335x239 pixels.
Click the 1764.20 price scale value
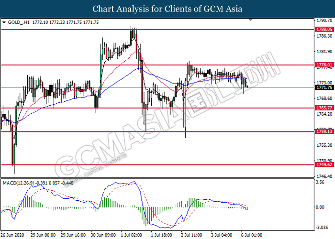[x=324, y=114]
